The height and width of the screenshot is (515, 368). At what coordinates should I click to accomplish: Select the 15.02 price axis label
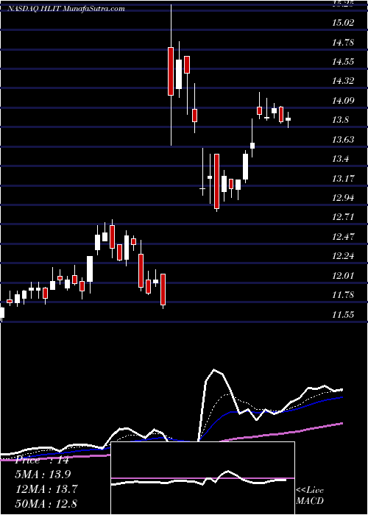[344, 23]
